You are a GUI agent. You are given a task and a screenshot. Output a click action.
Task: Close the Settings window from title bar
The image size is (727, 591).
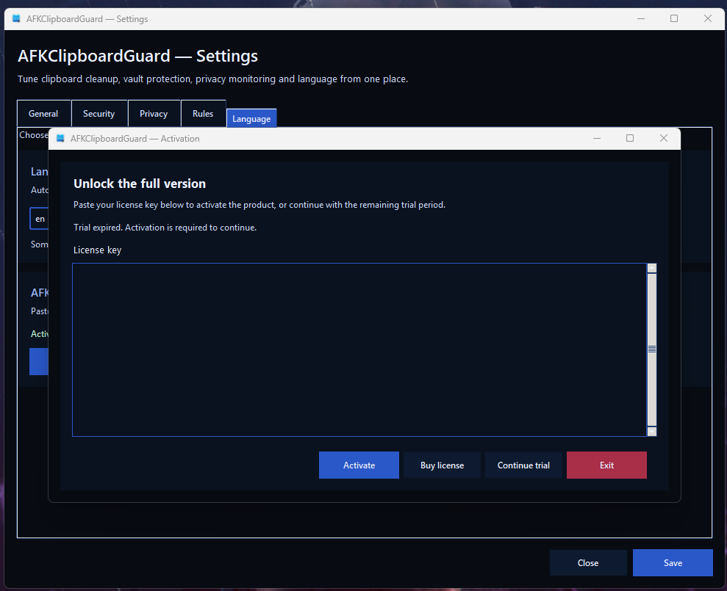(707, 19)
